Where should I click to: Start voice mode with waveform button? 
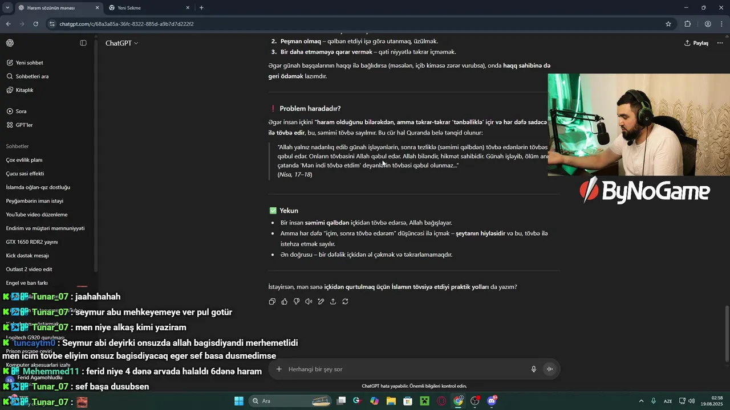point(550,369)
